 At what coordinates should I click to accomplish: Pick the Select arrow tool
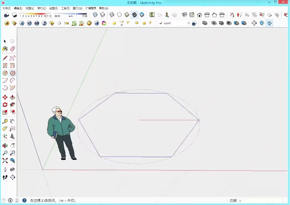[x=5, y=41]
